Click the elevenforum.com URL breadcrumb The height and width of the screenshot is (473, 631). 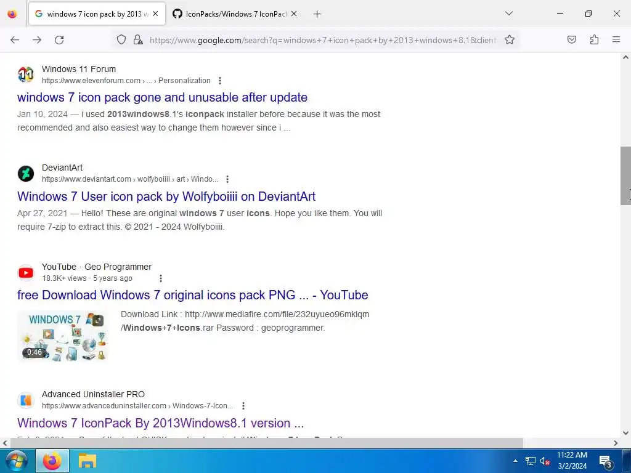[x=126, y=81]
